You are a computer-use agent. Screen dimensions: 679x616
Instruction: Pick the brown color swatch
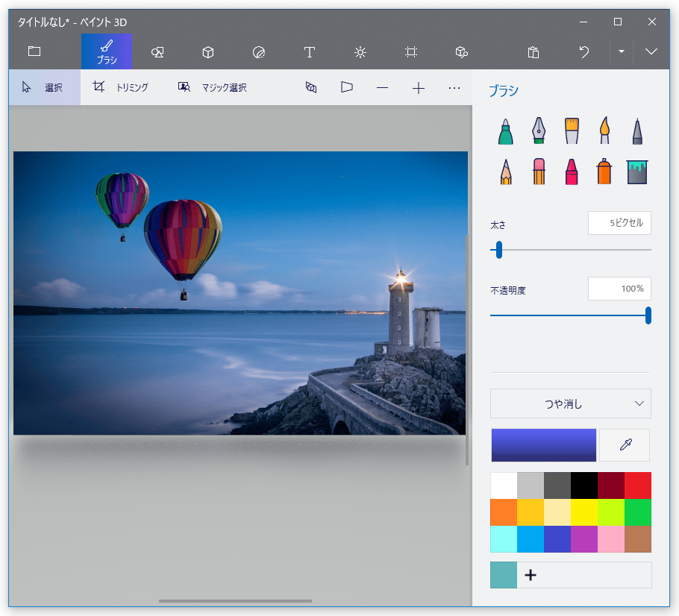pyautogui.click(x=638, y=539)
